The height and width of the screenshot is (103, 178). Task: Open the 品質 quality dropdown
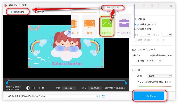pyautogui.click(x=159, y=76)
